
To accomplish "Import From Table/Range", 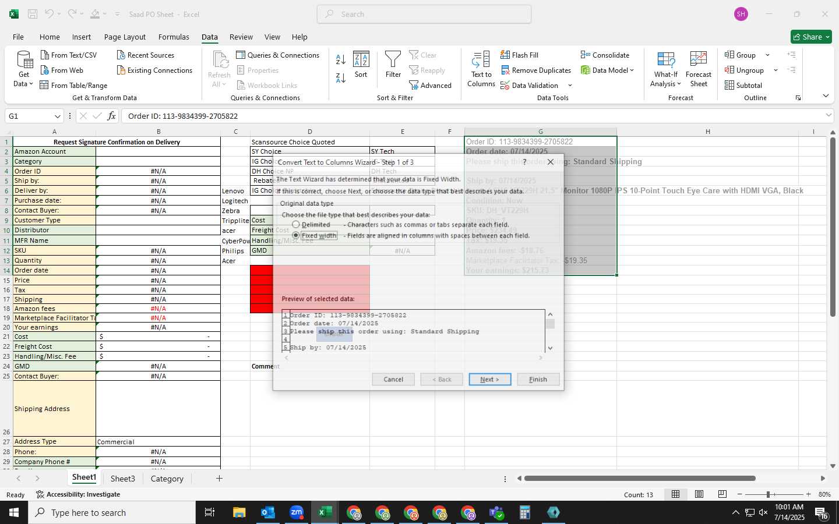I will tap(73, 85).
